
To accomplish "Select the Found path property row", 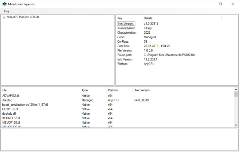I will [x=124, y=55].
